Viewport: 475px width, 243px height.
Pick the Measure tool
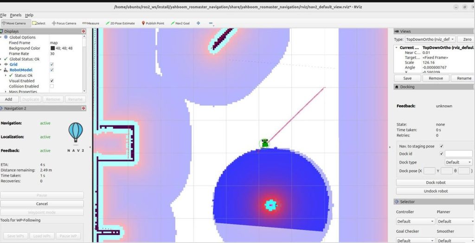pyautogui.click(x=90, y=23)
